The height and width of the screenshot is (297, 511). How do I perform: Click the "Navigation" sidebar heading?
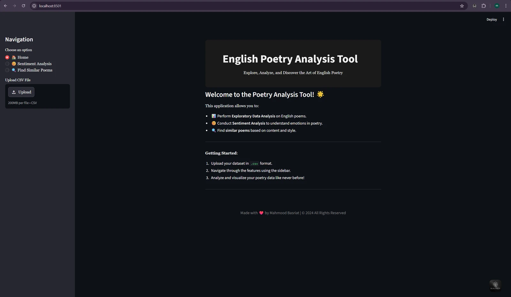pos(19,40)
